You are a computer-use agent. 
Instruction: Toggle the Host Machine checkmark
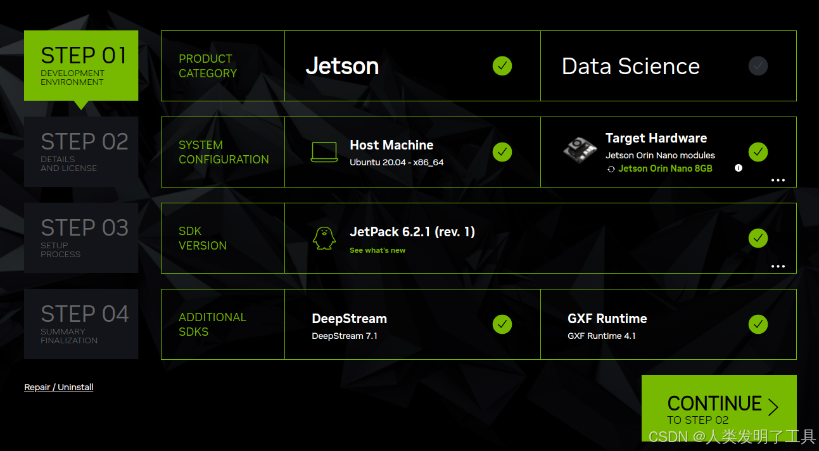pyautogui.click(x=502, y=152)
